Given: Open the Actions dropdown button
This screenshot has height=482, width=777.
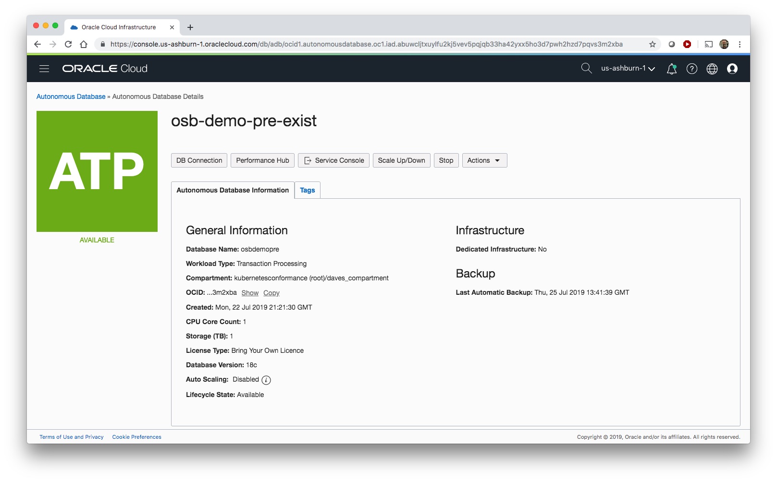Looking at the screenshot, I should [484, 160].
